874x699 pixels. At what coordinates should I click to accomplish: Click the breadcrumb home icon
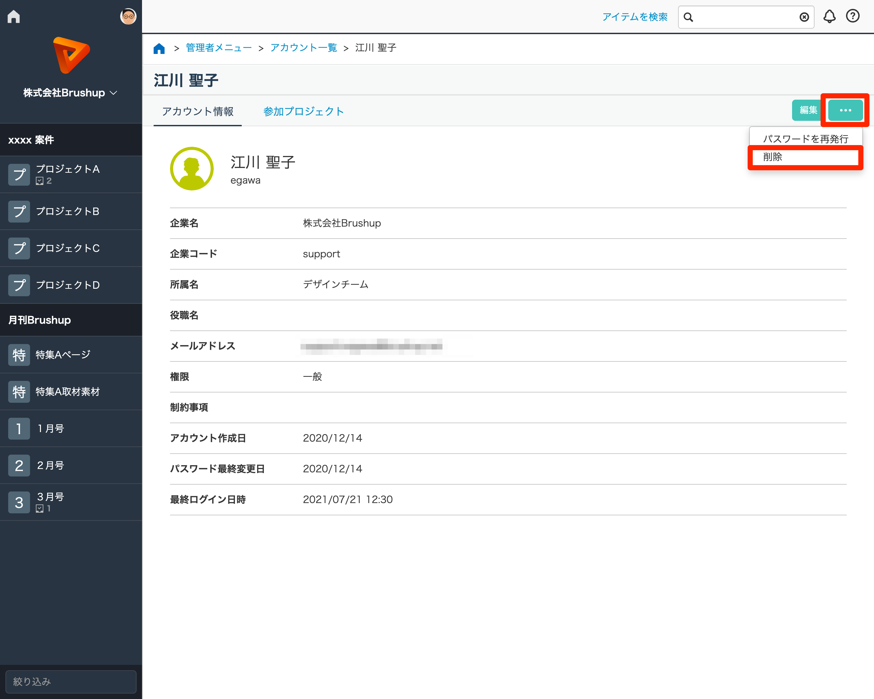pyautogui.click(x=159, y=48)
